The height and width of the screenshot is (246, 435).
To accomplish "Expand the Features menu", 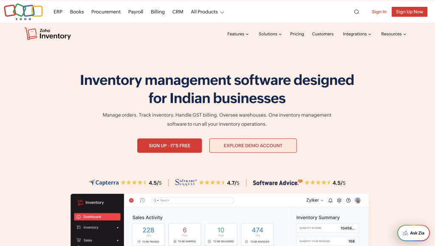I will coord(238,34).
